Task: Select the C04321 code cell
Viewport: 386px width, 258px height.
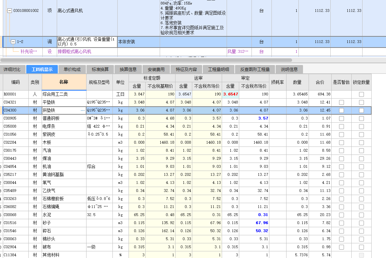Action: point(15,102)
